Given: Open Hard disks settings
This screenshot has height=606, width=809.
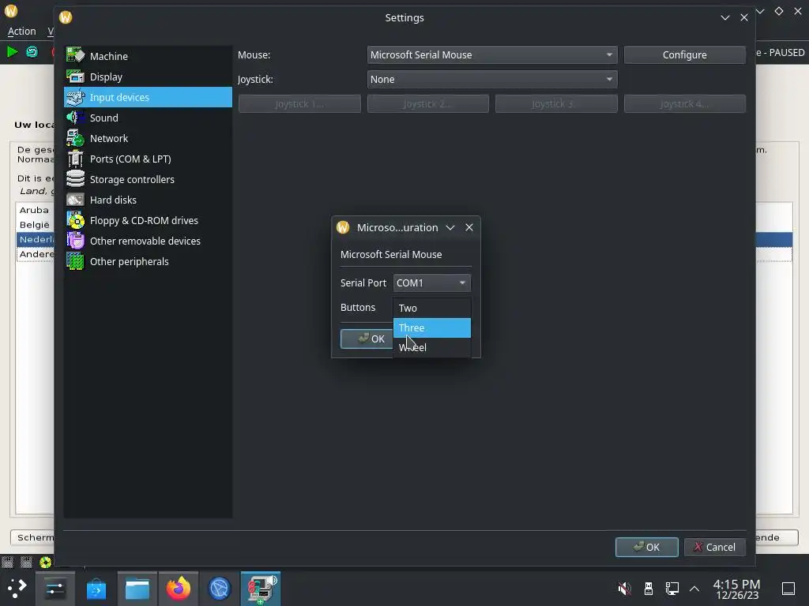Looking at the screenshot, I should point(148,200).
